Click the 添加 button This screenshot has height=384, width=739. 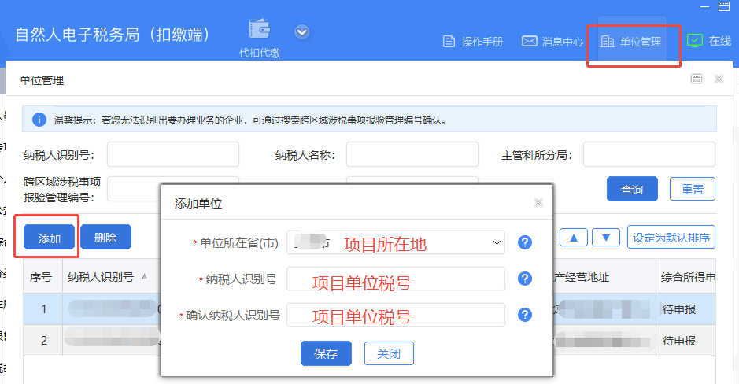(x=50, y=238)
